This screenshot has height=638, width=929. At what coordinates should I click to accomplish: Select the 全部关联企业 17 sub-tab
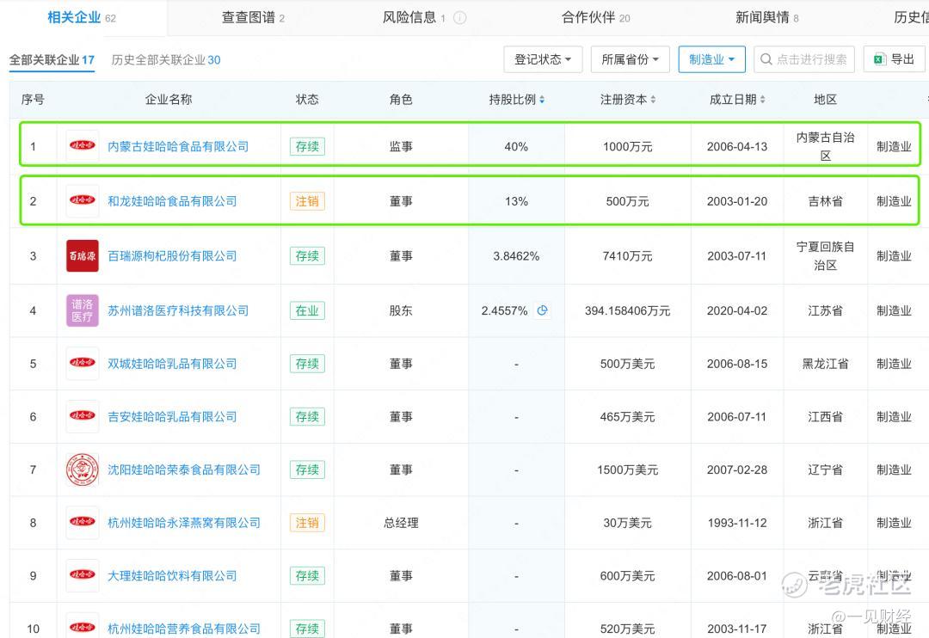point(52,60)
